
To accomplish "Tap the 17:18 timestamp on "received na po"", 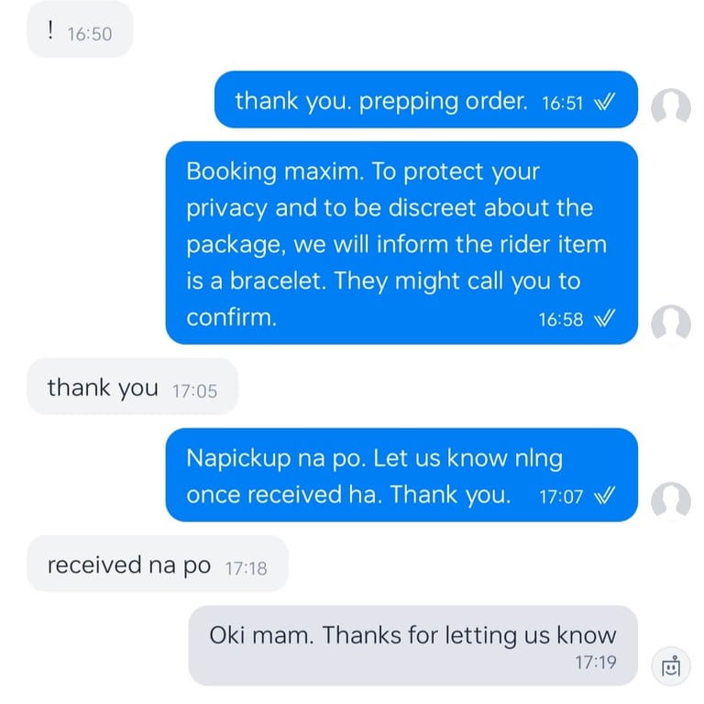I will 246,569.
